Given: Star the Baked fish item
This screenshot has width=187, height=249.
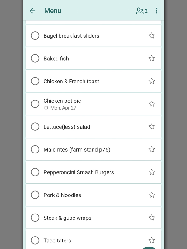Looking at the screenshot, I should [x=151, y=59].
